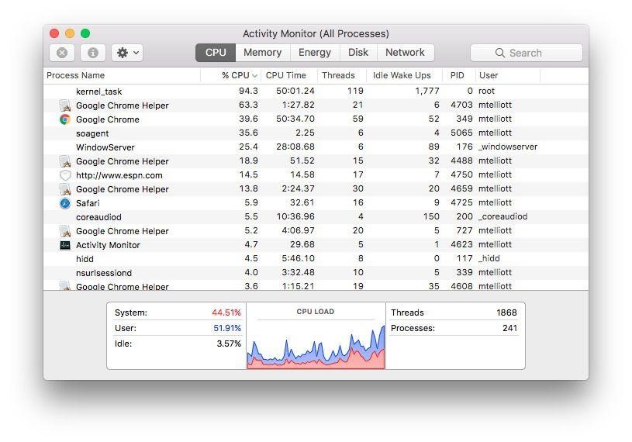Viewport: 632px width, 442px height.
Task: Click the magnifier icon in Search
Action: [500, 53]
